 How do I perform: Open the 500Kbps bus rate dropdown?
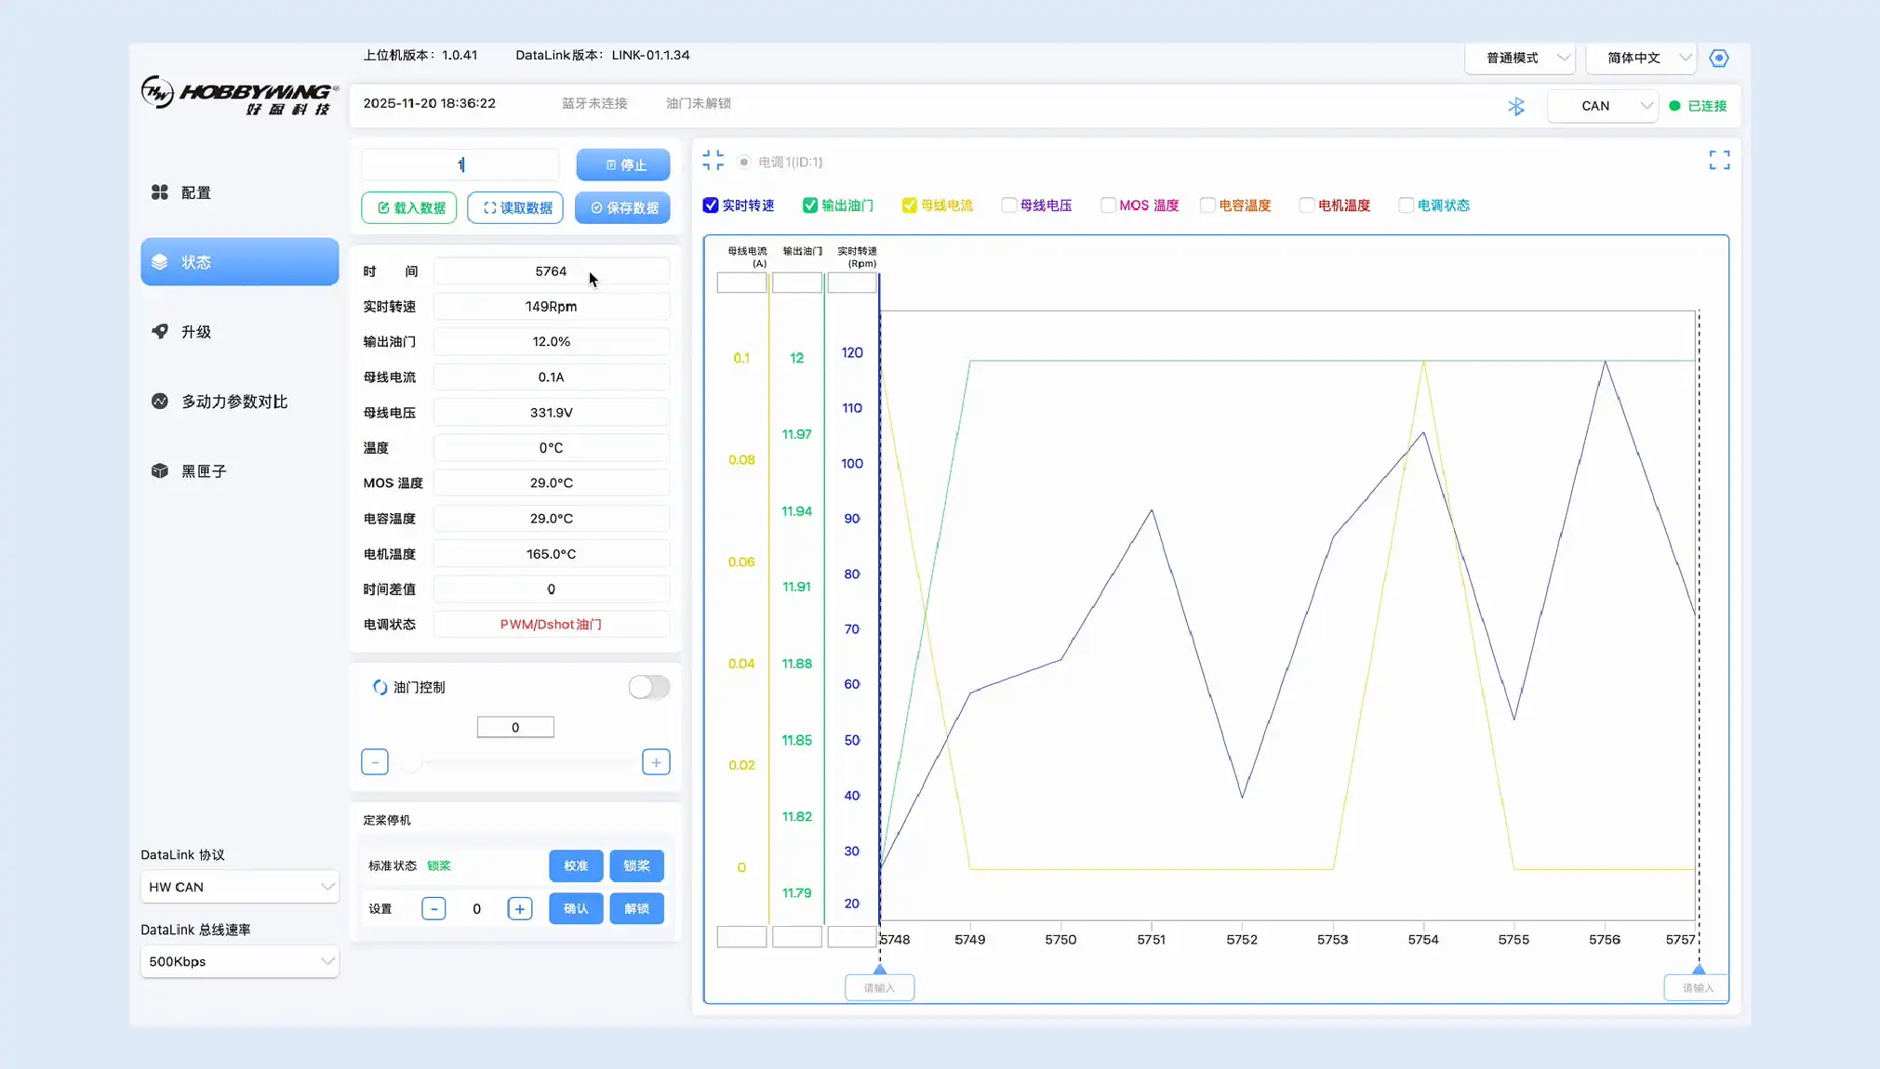[239, 961]
